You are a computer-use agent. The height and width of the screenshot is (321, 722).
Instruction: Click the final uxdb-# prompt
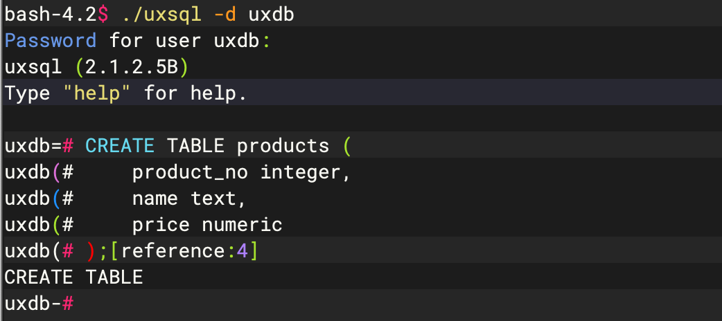(39, 304)
